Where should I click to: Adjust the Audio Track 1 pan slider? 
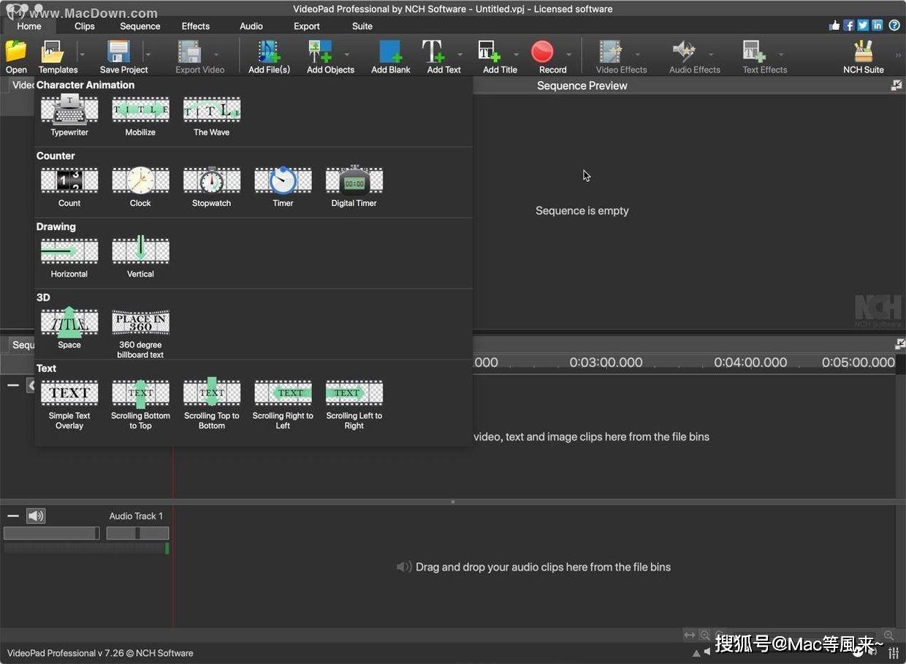(x=137, y=533)
